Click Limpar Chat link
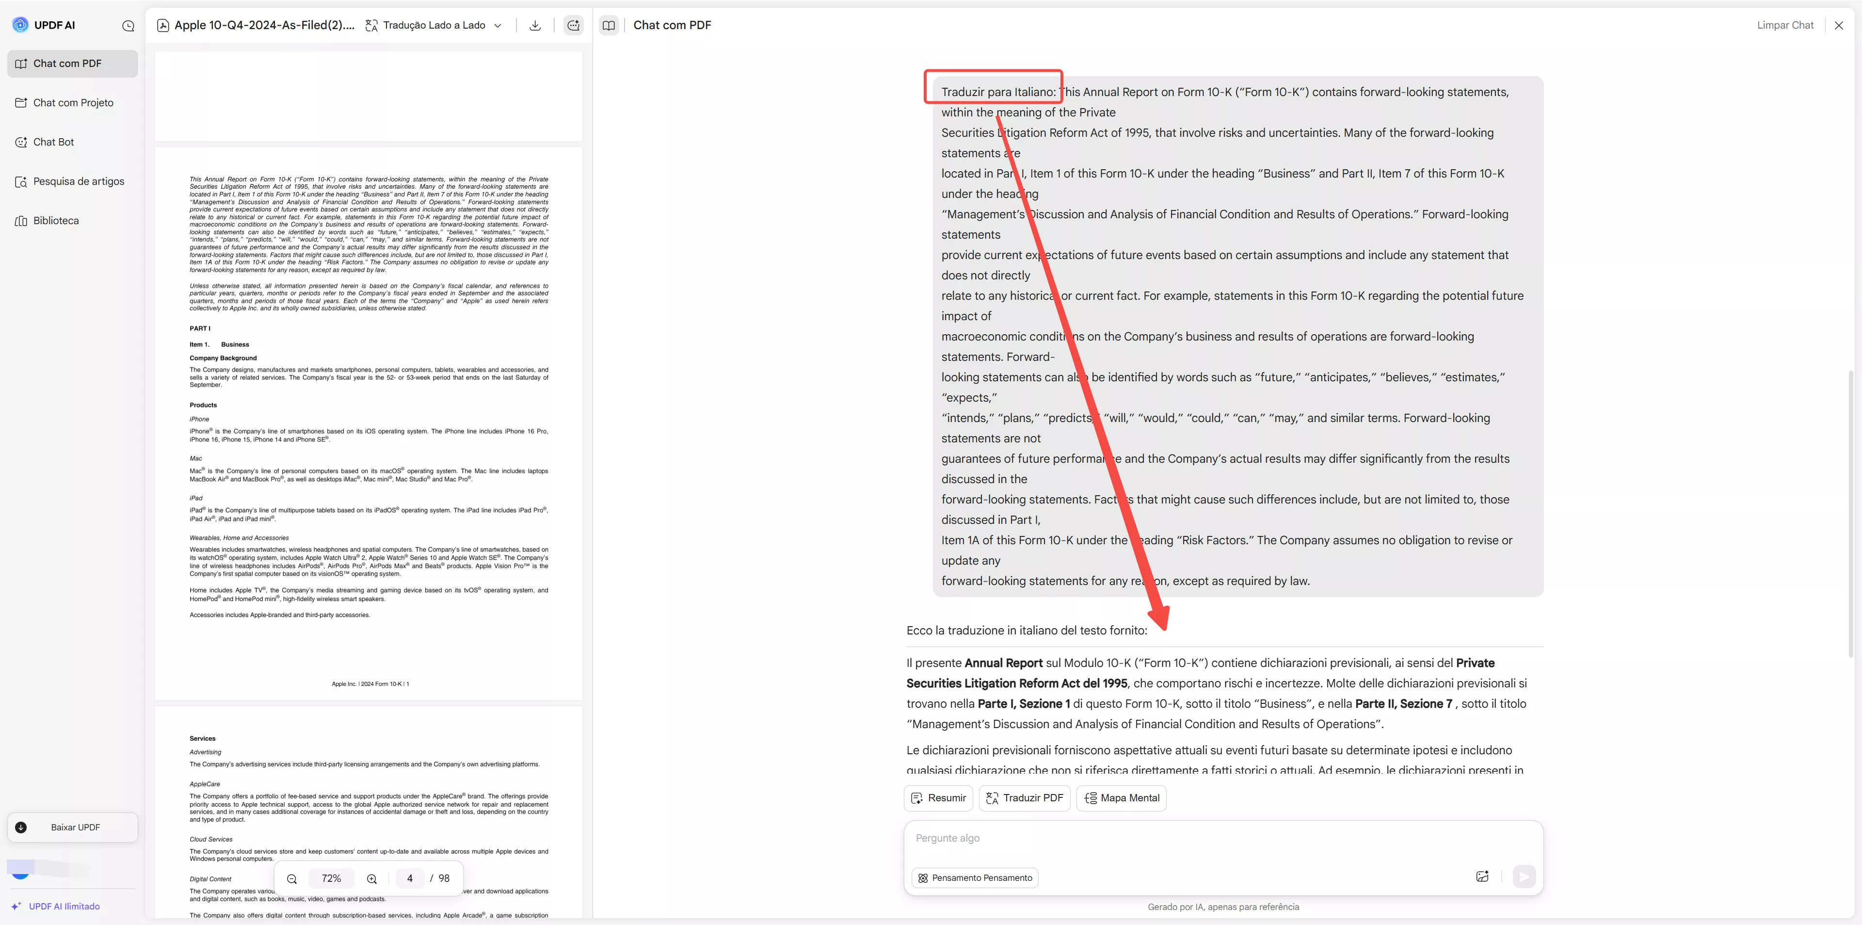The image size is (1862, 925). (x=1784, y=25)
